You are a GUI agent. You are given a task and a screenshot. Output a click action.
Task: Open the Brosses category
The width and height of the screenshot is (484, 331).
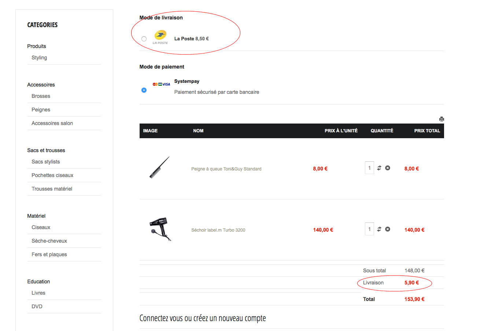[41, 96]
